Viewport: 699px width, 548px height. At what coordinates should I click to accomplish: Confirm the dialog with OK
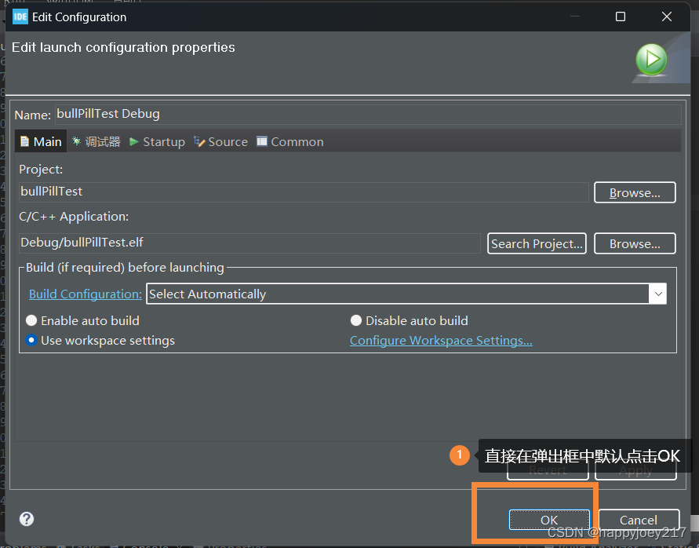pos(549,520)
